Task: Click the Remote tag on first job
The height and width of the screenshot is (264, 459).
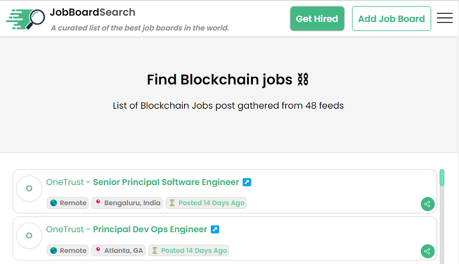Action: [68, 203]
